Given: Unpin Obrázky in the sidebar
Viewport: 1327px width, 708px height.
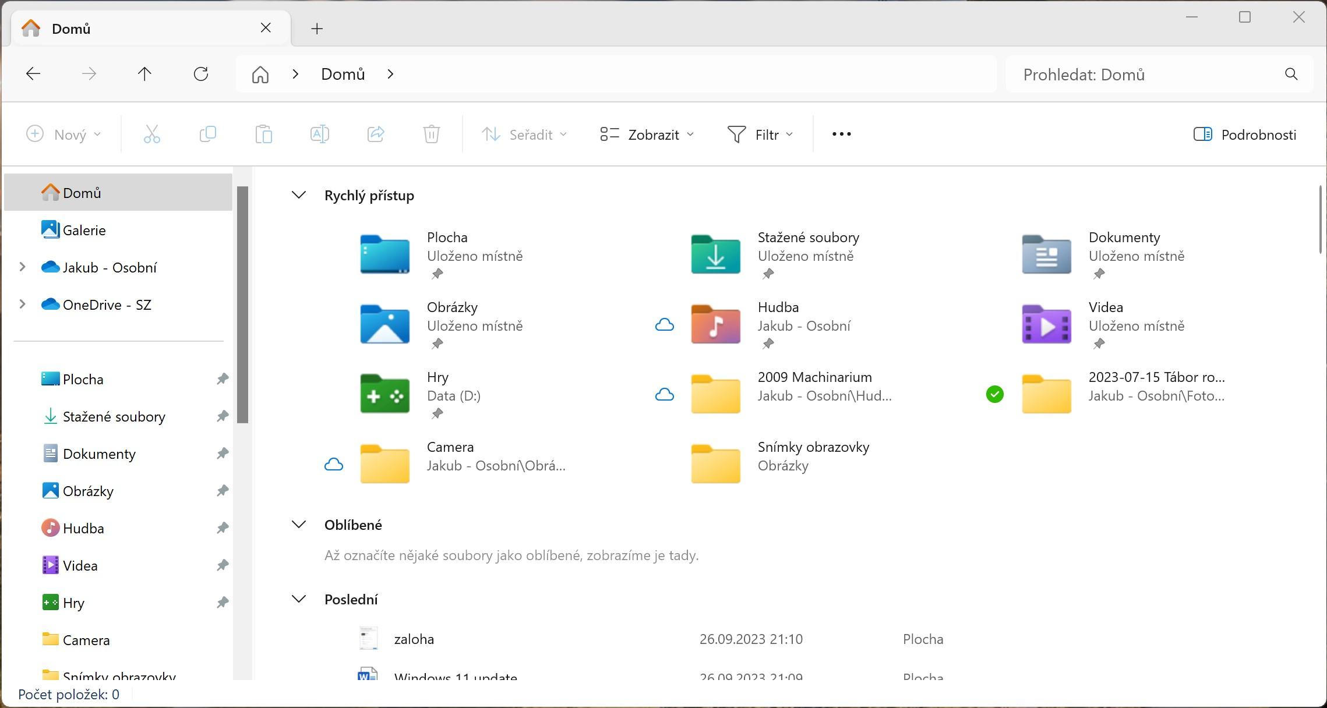Looking at the screenshot, I should coord(223,491).
